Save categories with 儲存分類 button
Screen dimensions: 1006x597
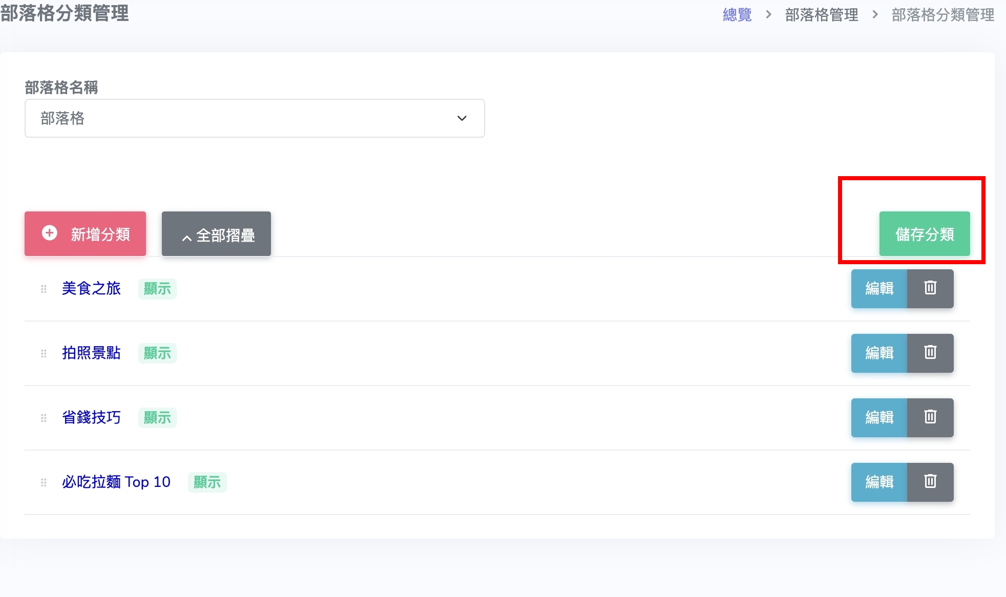point(925,234)
